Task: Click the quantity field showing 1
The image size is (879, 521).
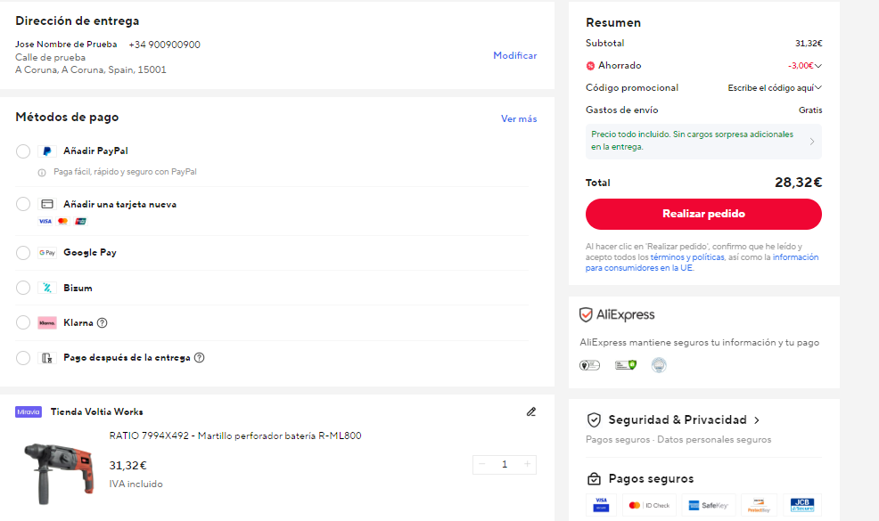Action: coord(505,464)
